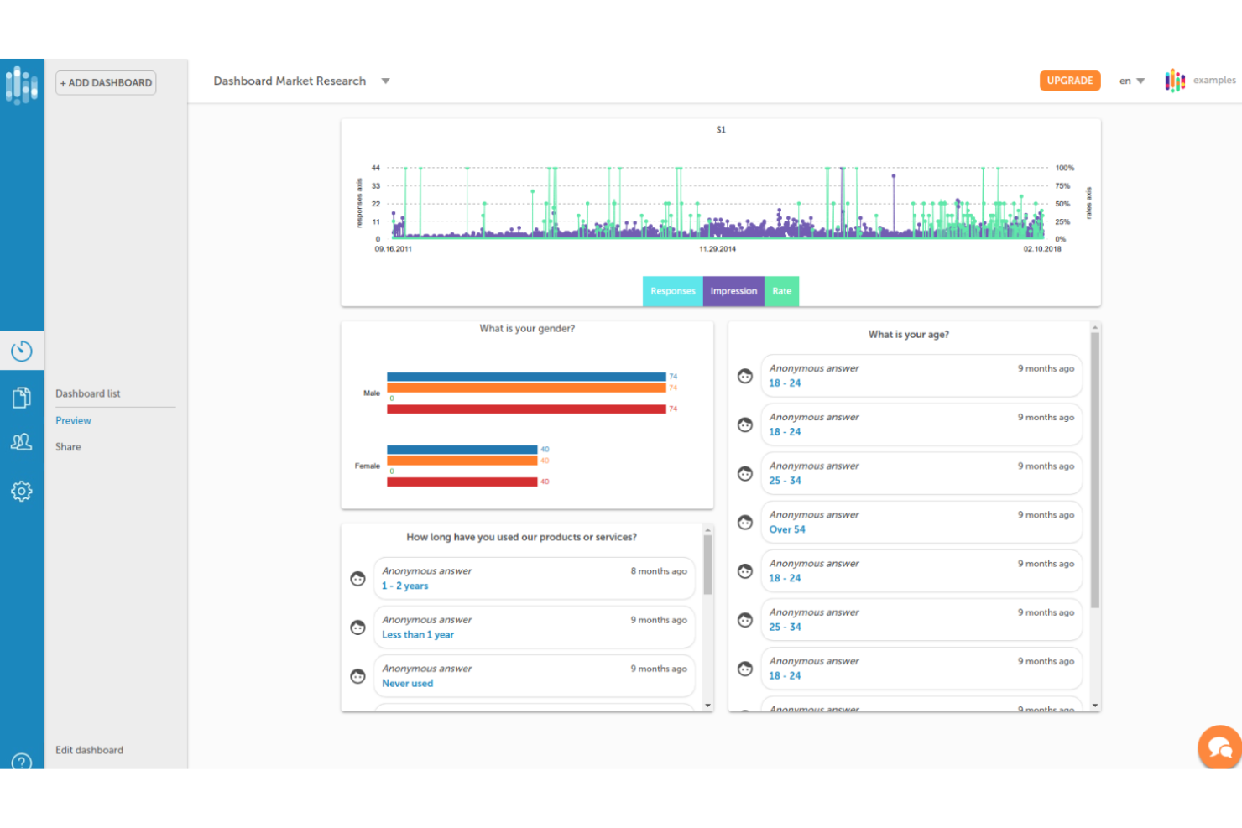The height and width of the screenshot is (828, 1242).
Task: Click the help question mark icon
Action: pyautogui.click(x=22, y=763)
